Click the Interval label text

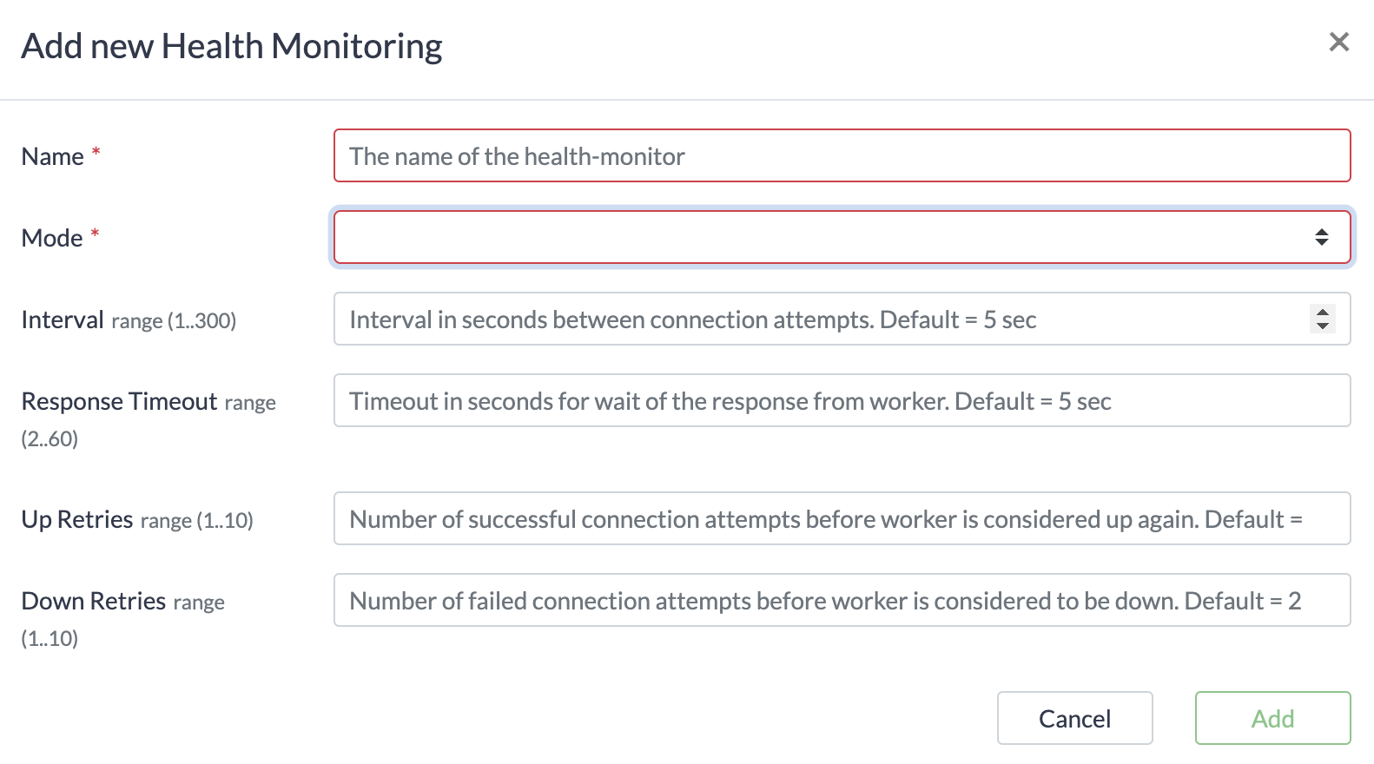tap(63, 320)
